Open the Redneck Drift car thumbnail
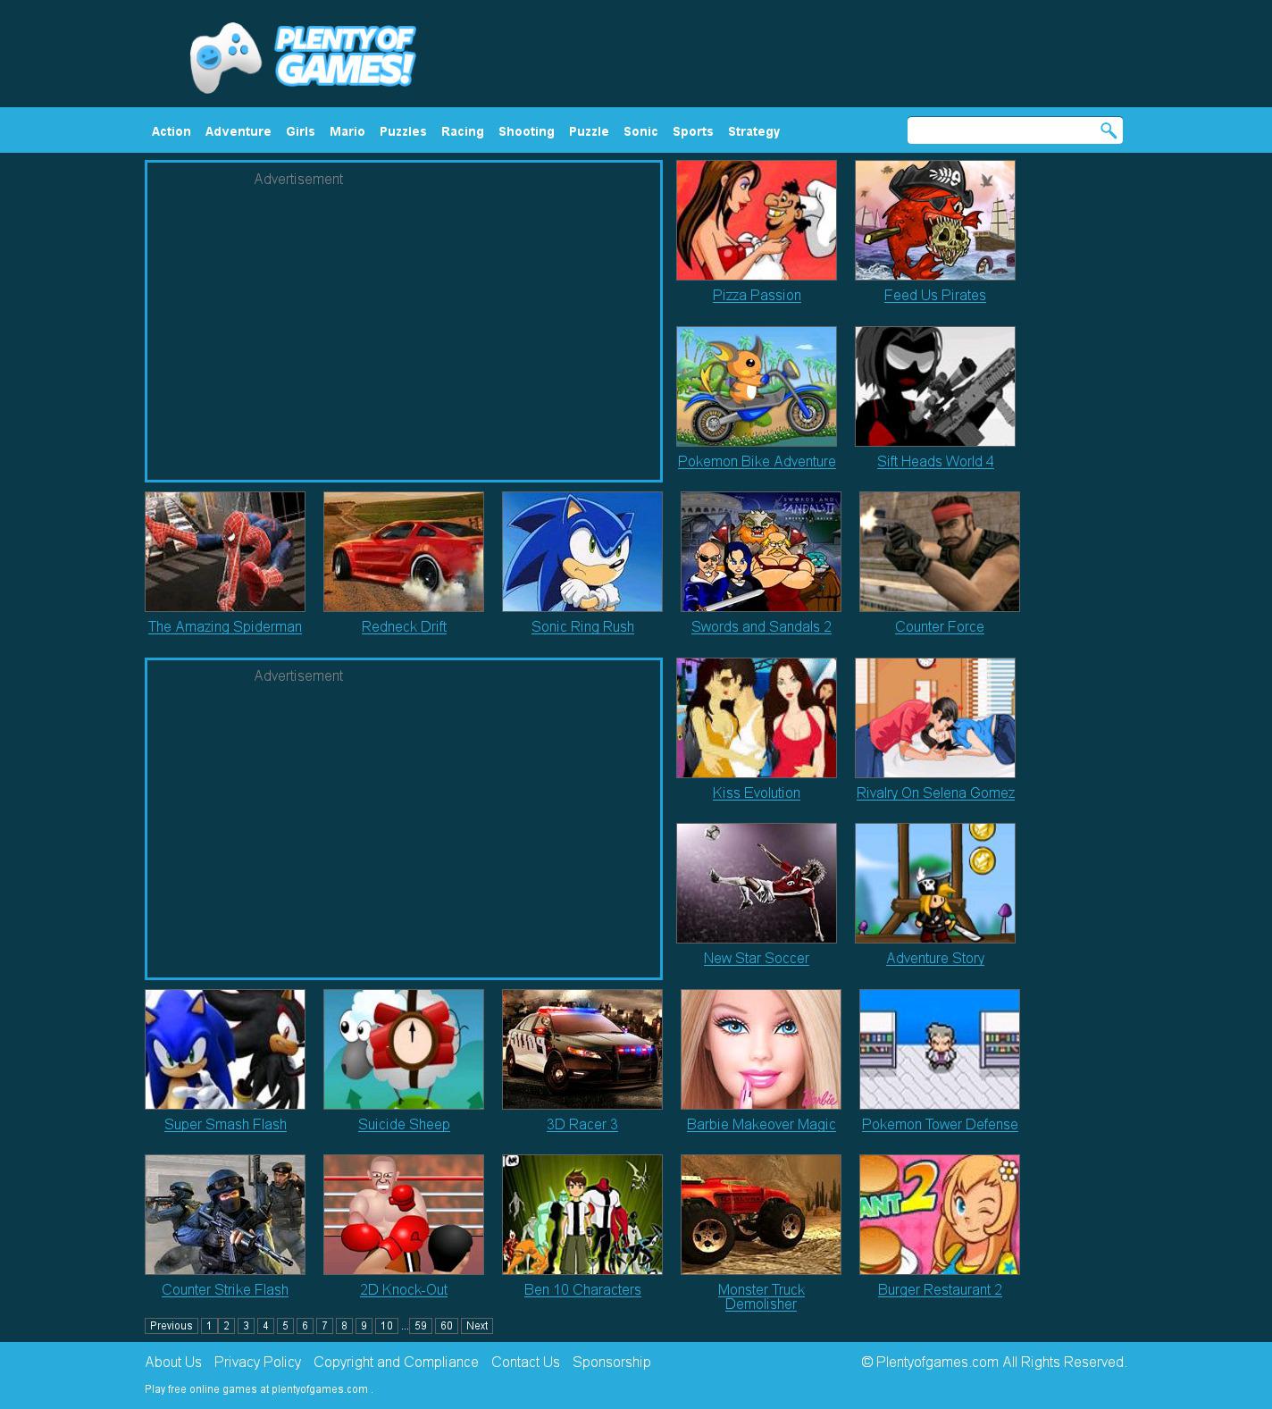1272x1409 pixels. click(404, 551)
